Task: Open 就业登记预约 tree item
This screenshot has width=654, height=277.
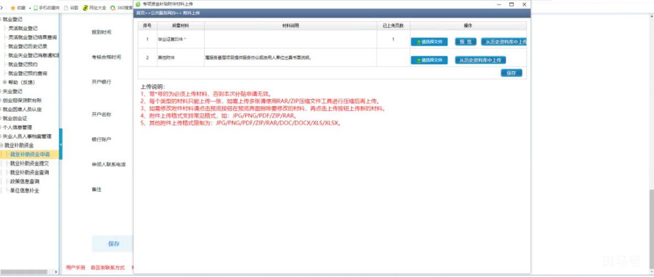Action: click(x=23, y=64)
